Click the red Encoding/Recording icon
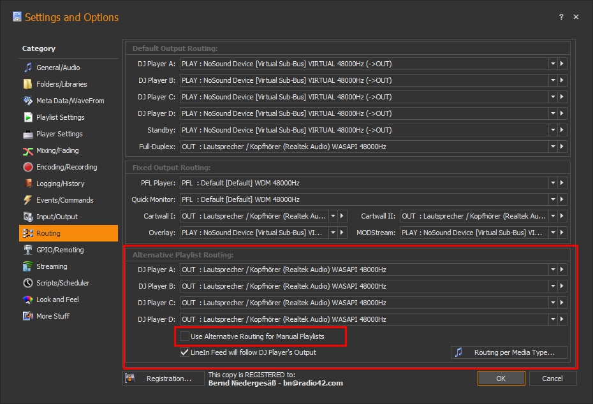 tap(28, 167)
